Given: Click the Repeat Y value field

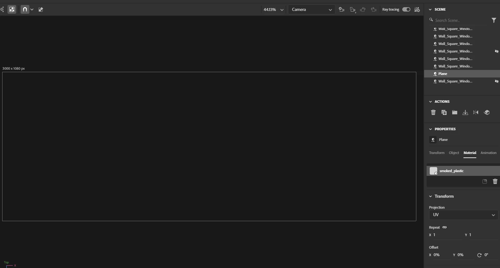Looking at the screenshot, I should [483, 235].
